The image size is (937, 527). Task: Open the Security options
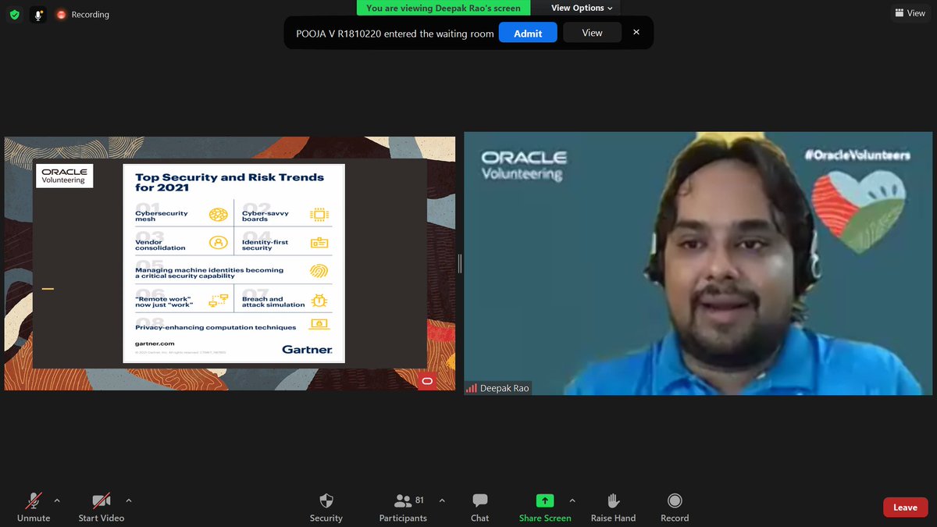pyautogui.click(x=326, y=507)
